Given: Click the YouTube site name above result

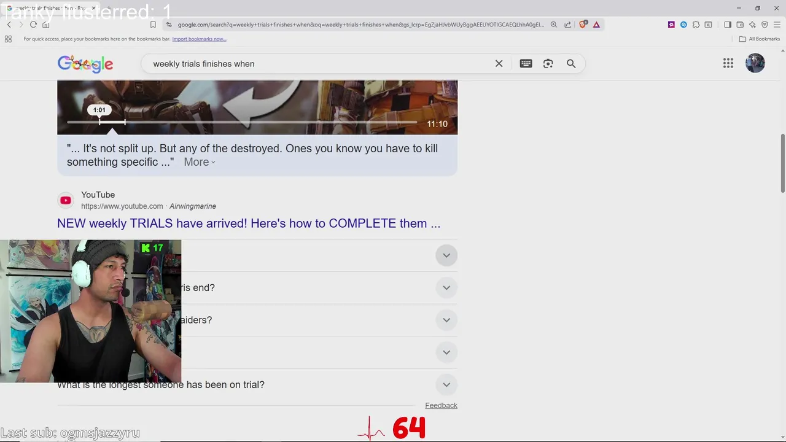Looking at the screenshot, I should [98, 195].
